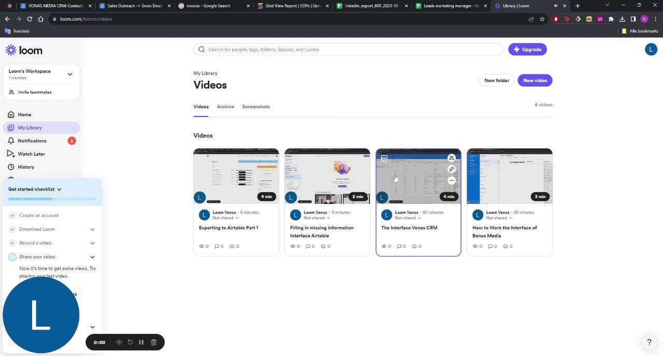Open My Library in the sidebar
Viewport: 663px width, 356px height.
click(41, 127)
